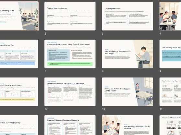
Task: Select the first title slide with office illustration
Action: pos(19,16)
